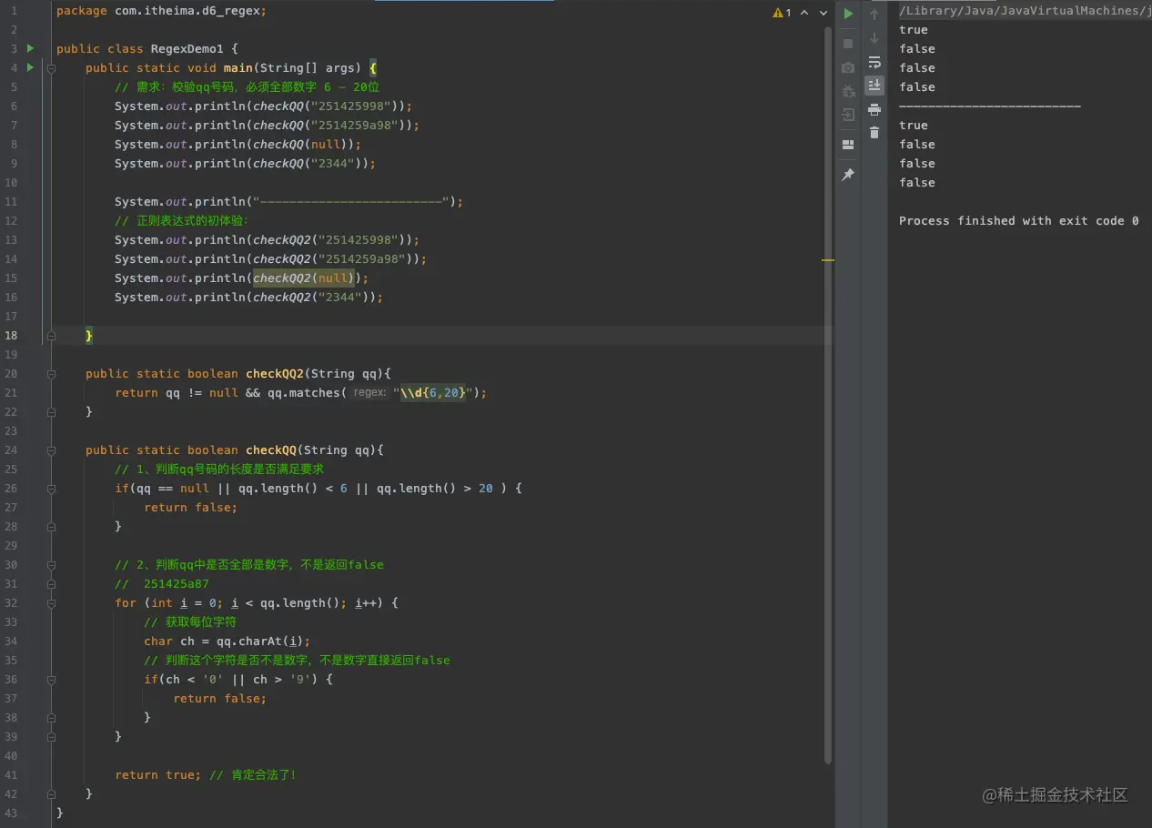Click the yellow warning stripe on editor scrollbar
Viewport: 1152px width, 828px height.
[828, 260]
